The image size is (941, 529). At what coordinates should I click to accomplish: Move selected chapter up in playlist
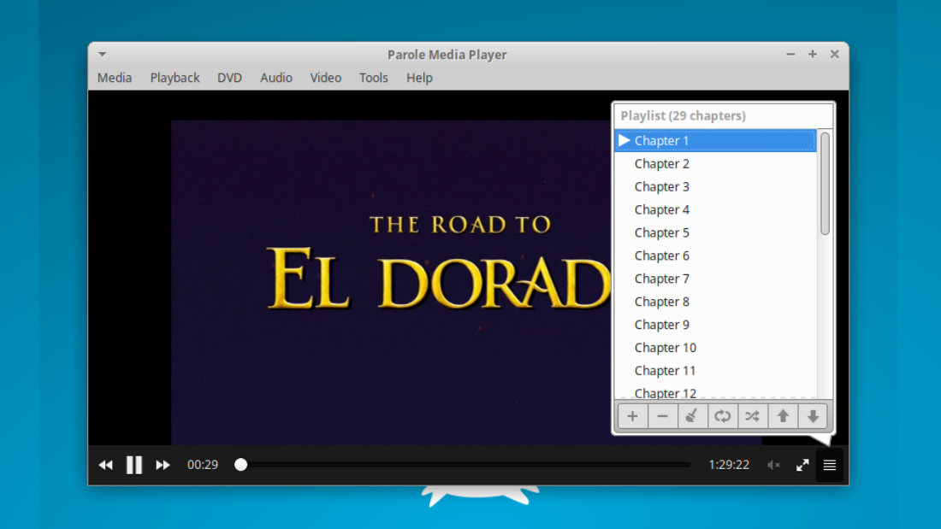point(783,416)
